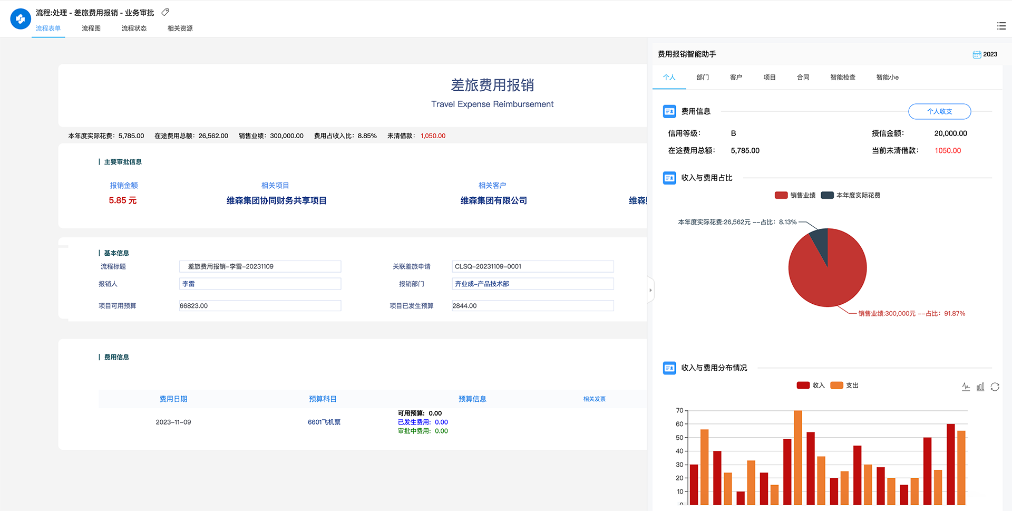Select the bar chart view icon
Viewport: 1012px width, 511px height.
point(980,387)
